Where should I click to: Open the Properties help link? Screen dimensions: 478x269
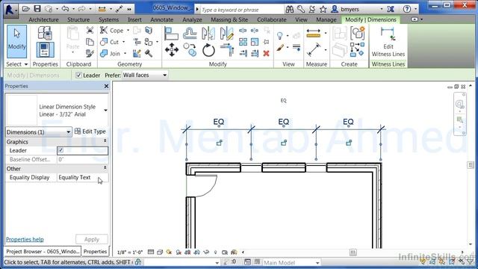[25, 239]
